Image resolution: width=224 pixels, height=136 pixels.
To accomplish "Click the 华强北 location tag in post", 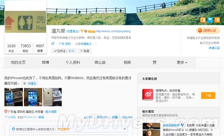I will 30,84.
